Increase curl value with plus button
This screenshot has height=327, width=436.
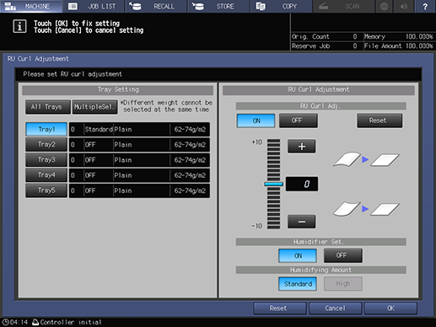point(301,147)
